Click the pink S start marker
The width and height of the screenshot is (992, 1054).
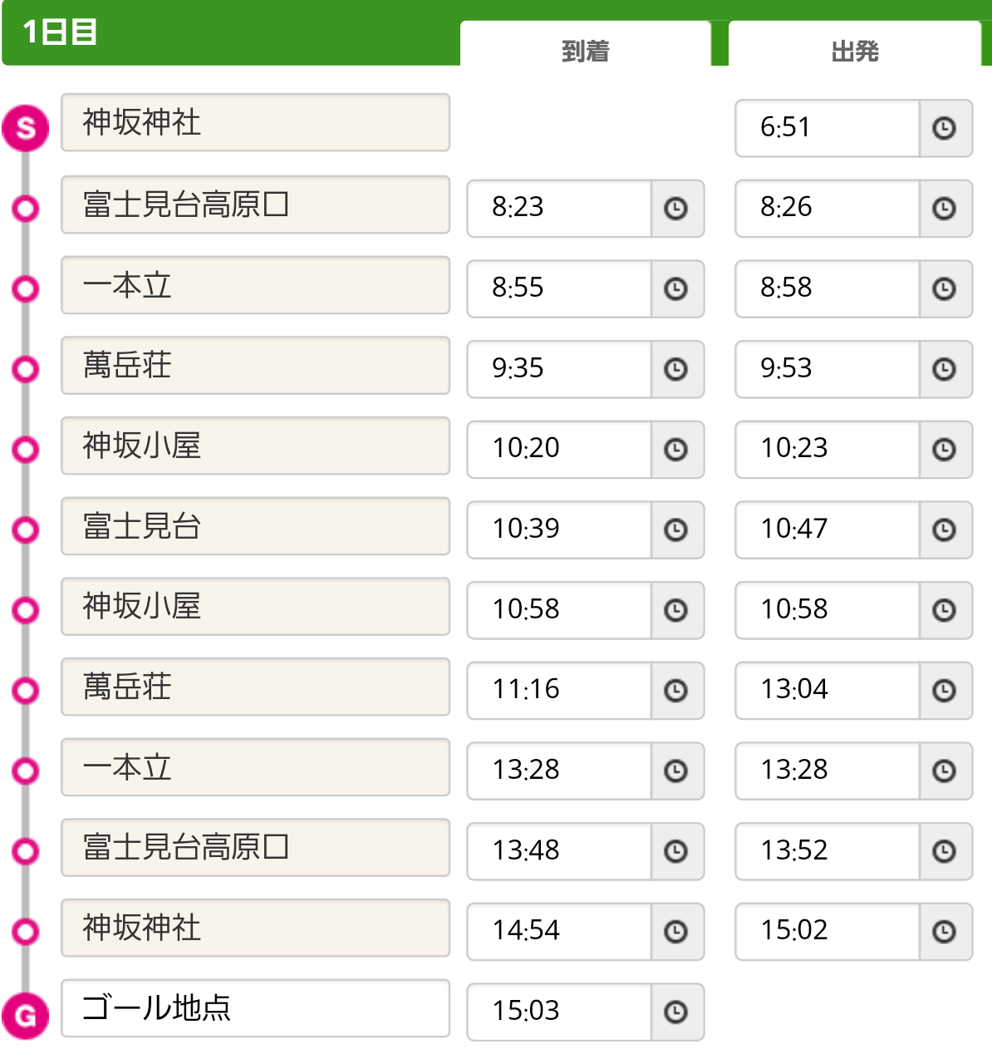26,129
